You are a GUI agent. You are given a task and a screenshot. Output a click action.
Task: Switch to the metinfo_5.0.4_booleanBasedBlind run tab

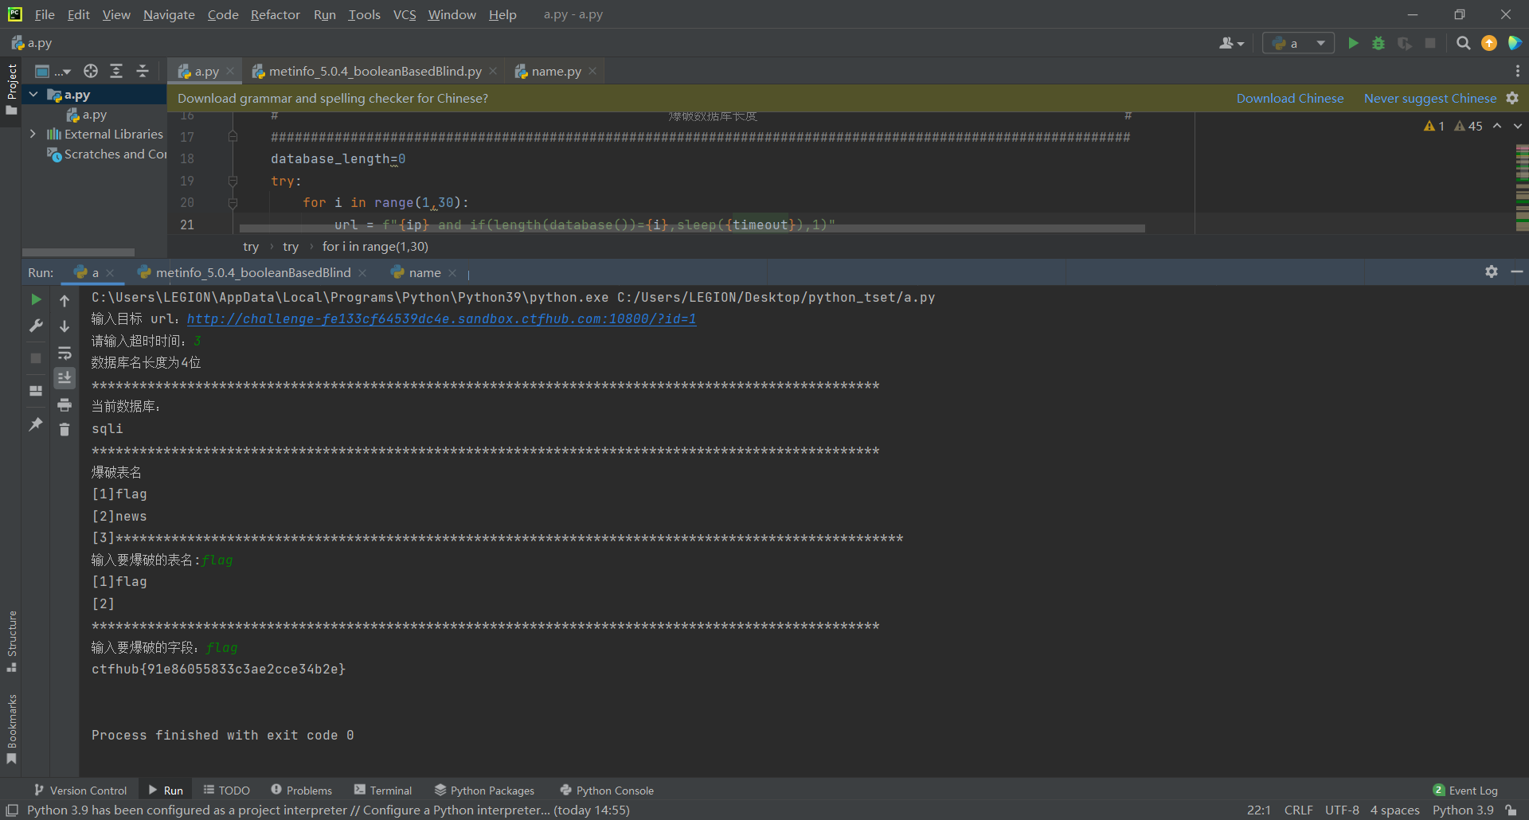[252, 272]
